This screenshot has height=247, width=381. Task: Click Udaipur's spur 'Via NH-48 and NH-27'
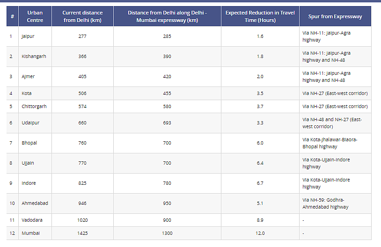pos(332,123)
